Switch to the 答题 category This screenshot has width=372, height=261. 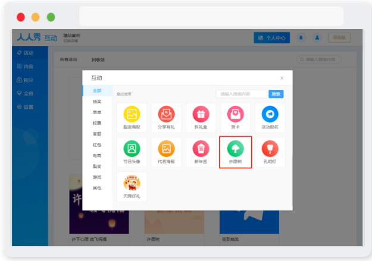click(97, 134)
